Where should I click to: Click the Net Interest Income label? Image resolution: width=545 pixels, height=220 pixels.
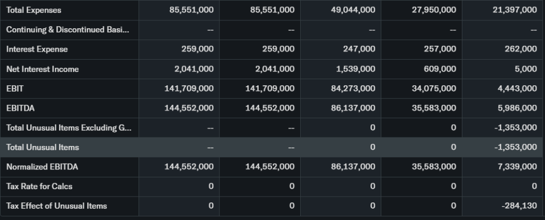click(x=42, y=69)
